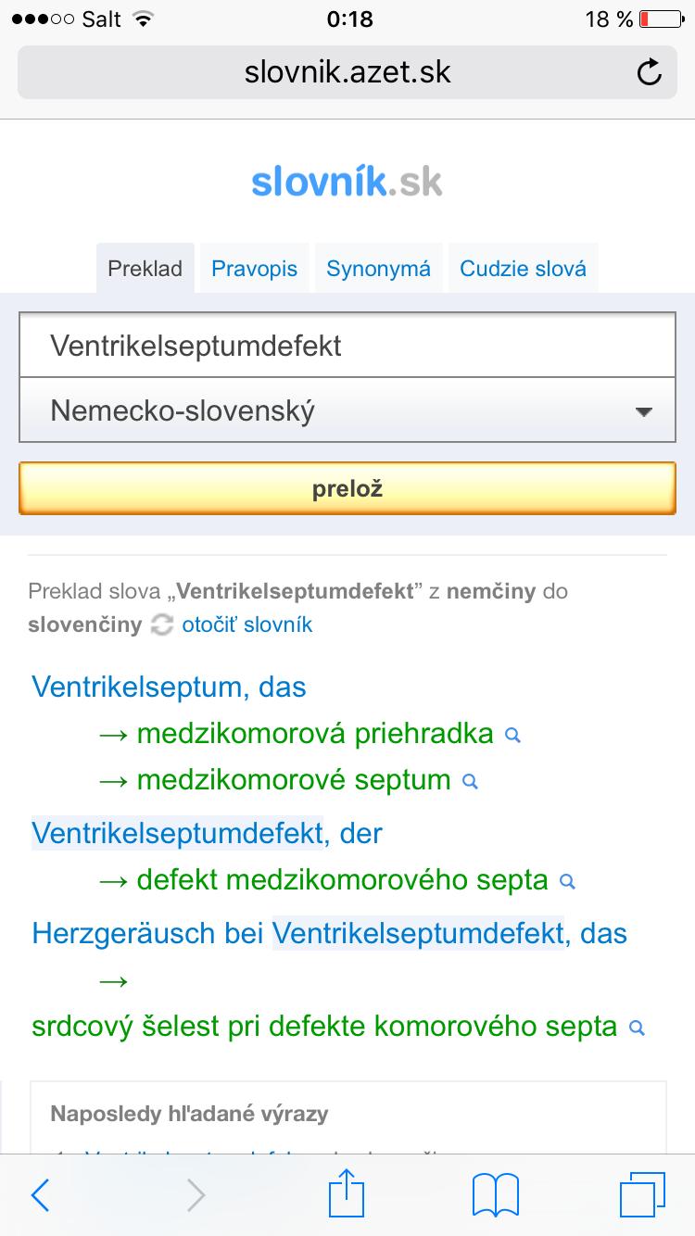Image resolution: width=695 pixels, height=1236 pixels.
Task: Tap the Safari back arrow
Action: pos(41,1195)
